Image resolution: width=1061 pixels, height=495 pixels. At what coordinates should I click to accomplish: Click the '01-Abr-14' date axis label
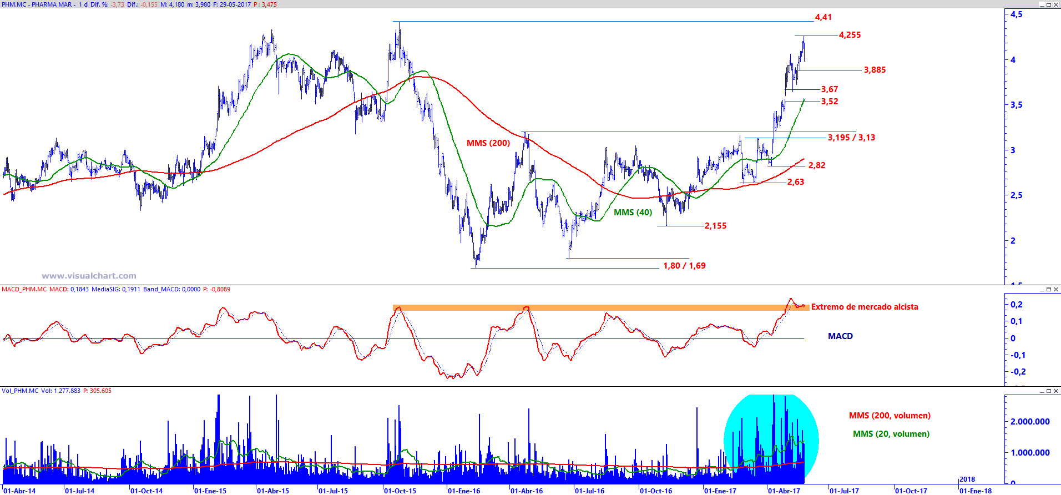(19, 491)
